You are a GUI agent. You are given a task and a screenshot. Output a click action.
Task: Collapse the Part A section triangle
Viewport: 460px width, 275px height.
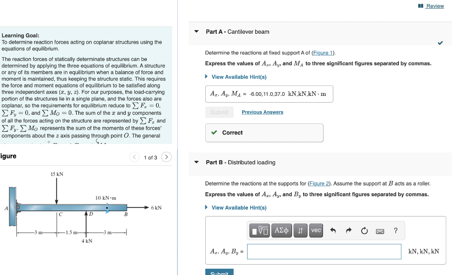pyautogui.click(x=196, y=32)
